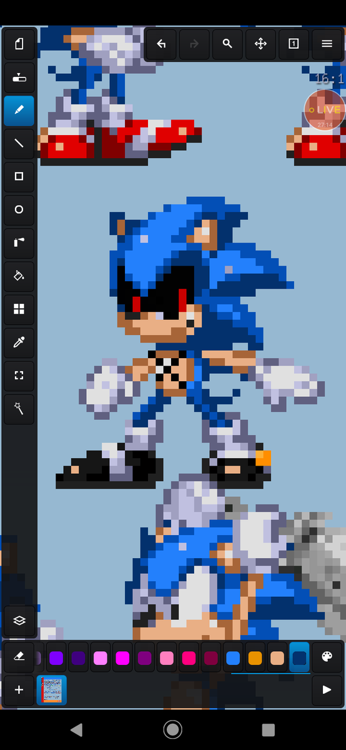Open brush settings icon above the pencil tool

19,77
